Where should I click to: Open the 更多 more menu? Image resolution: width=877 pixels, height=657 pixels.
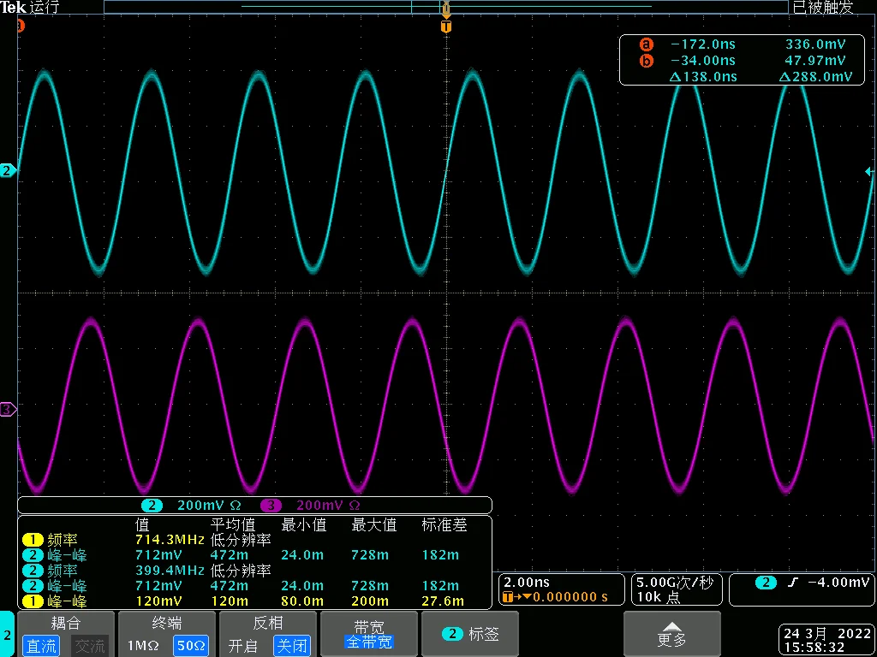click(x=671, y=634)
